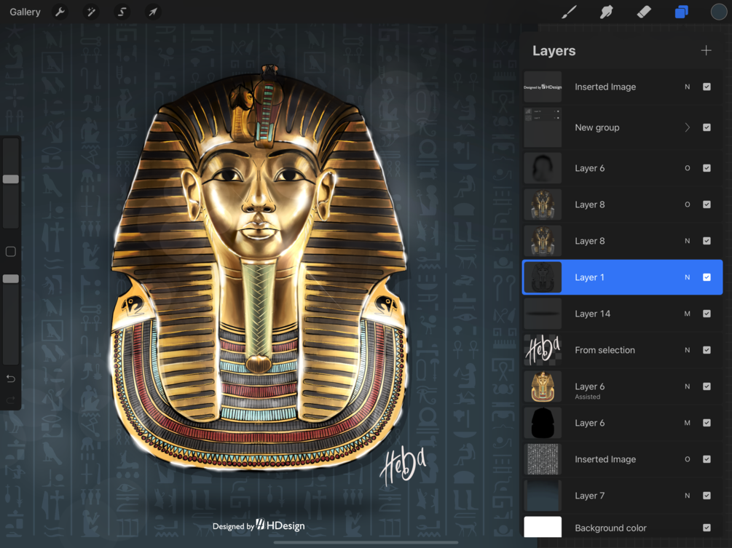Open the Adjustments magic wand menu
The width and height of the screenshot is (732, 548).
91,12
